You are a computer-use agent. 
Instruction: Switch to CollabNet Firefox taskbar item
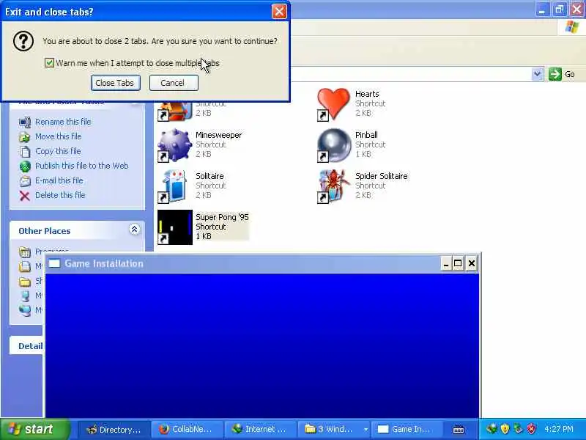click(x=187, y=430)
